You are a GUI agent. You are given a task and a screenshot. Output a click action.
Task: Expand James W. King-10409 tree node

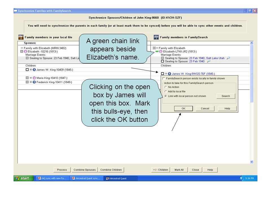(31, 70)
